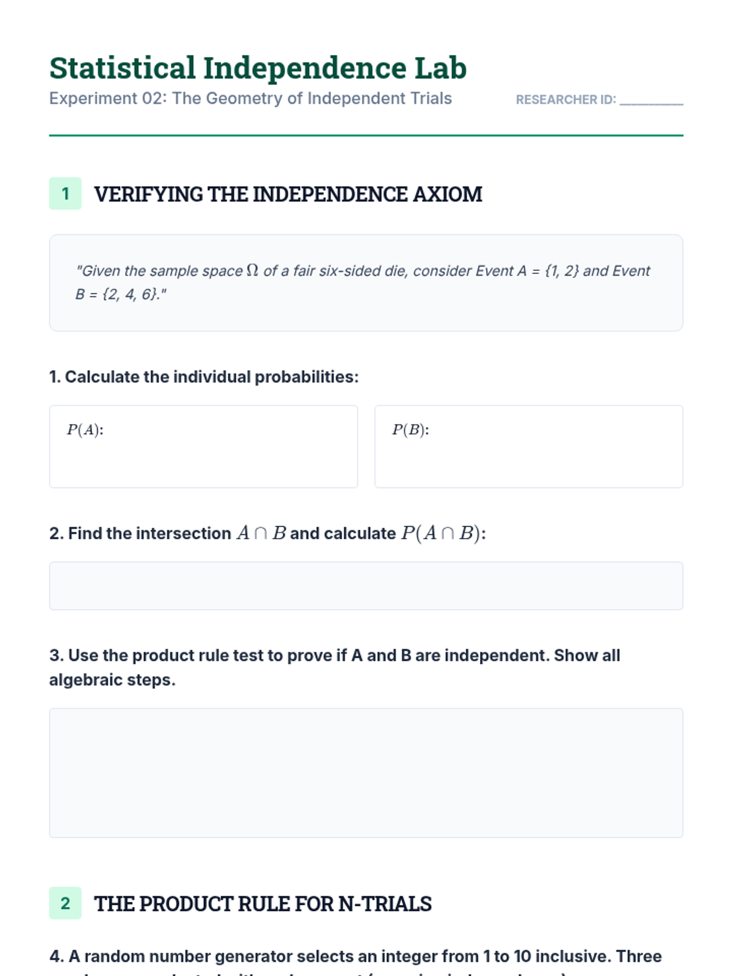Screen dimensions: 732x976
Task: Click the Researcher ID blank line
Action: (x=651, y=101)
